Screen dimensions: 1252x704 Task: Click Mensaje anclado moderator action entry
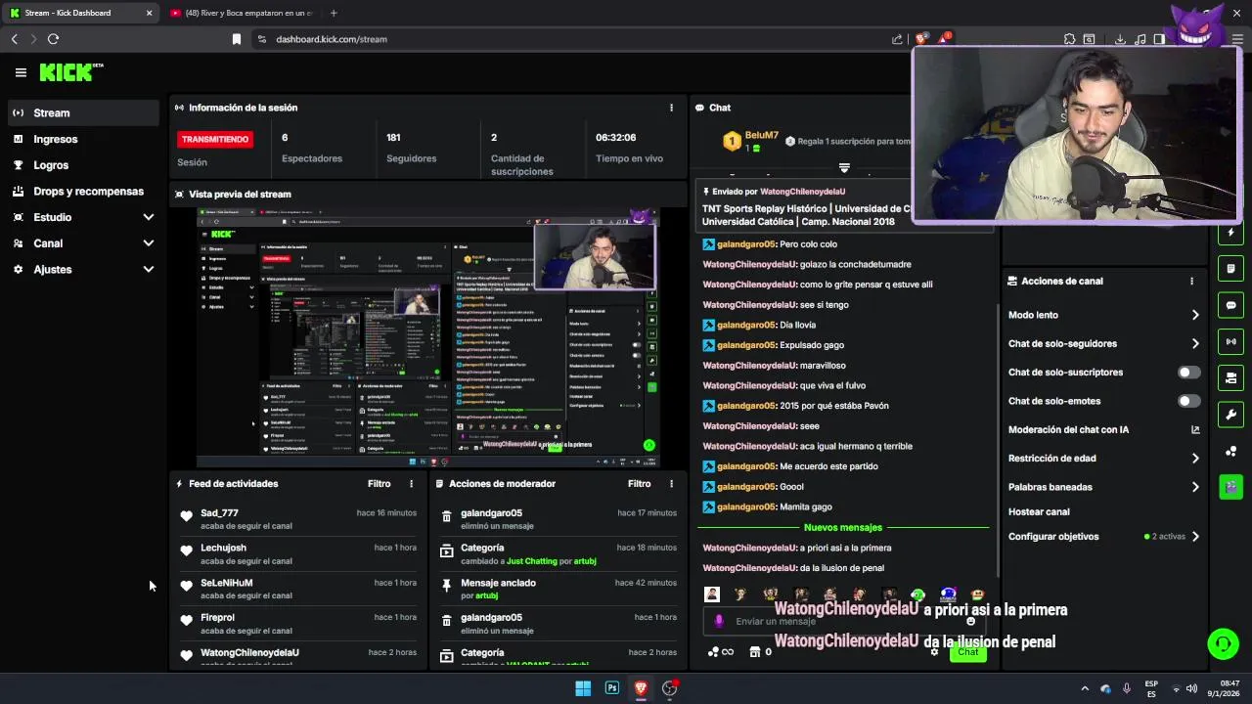(558, 589)
